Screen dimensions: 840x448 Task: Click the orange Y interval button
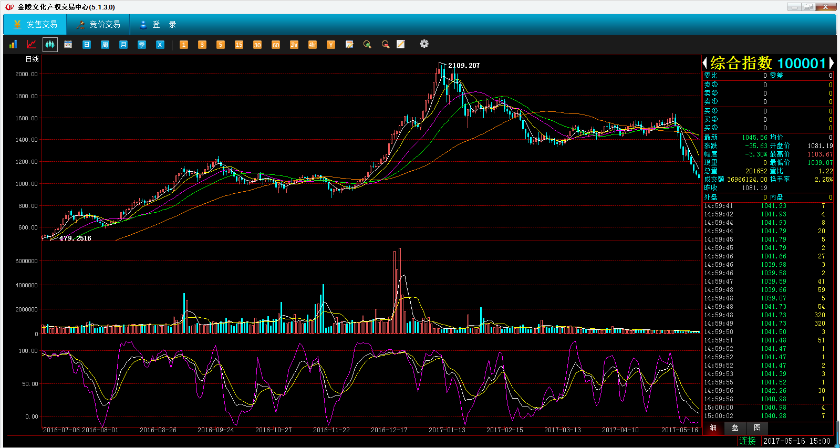pyautogui.click(x=331, y=45)
